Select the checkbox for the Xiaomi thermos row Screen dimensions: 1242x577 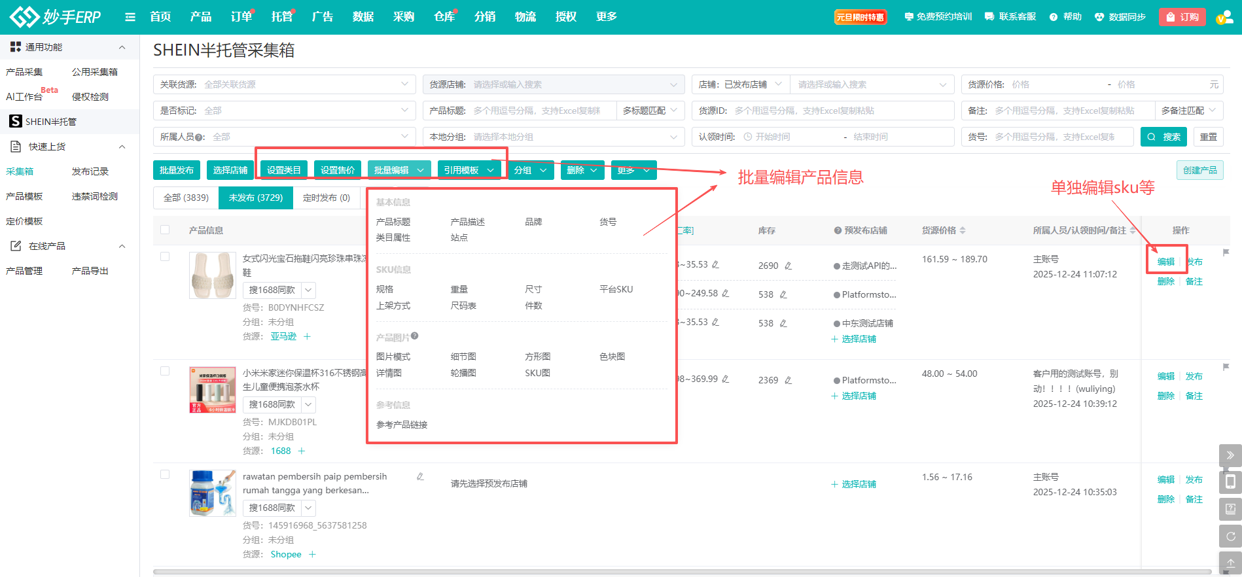[165, 371]
